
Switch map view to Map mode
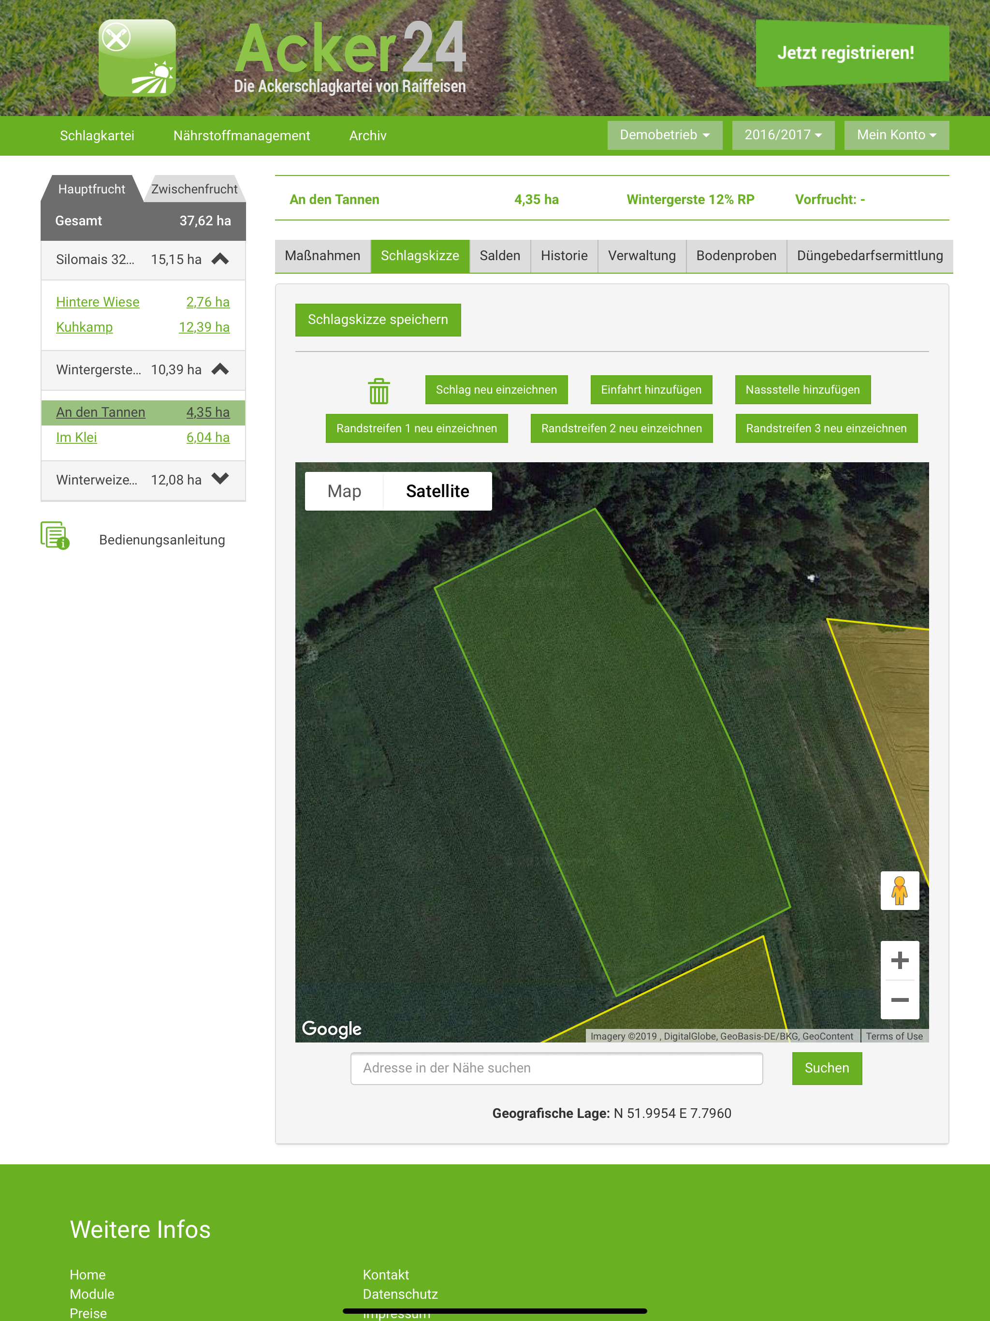click(344, 491)
